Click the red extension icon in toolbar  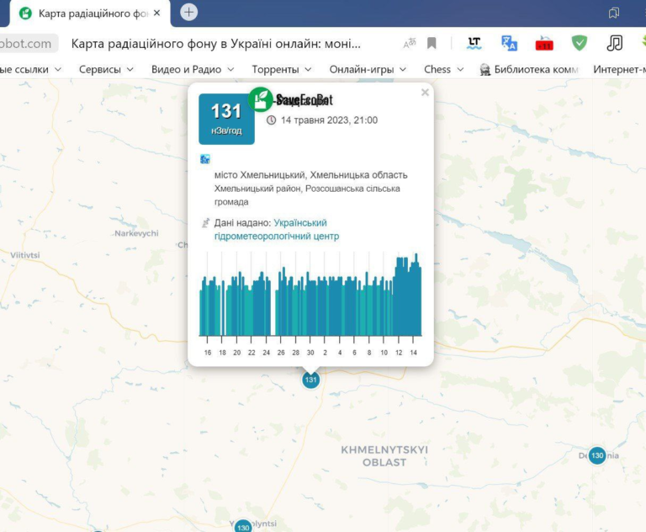pyautogui.click(x=544, y=44)
